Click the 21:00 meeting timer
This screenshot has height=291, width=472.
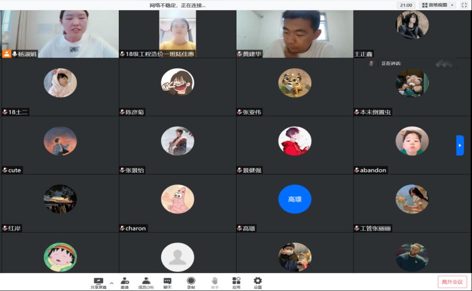(x=406, y=5)
